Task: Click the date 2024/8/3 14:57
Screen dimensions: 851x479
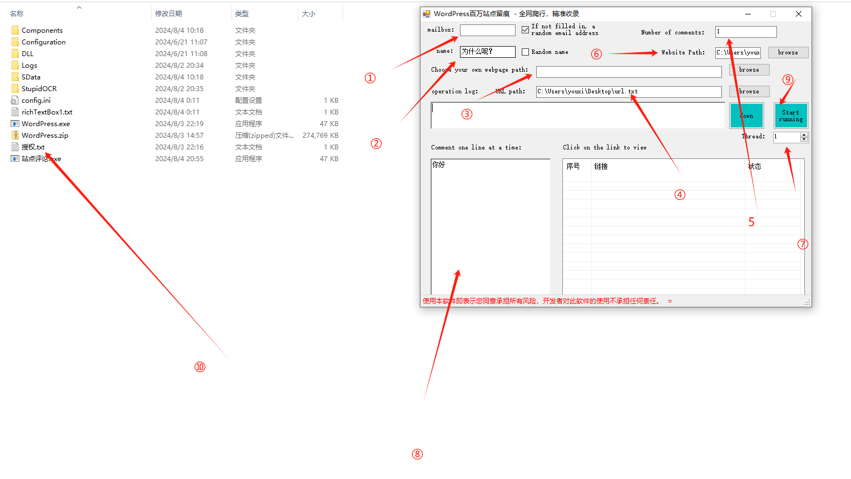Action: click(179, 135)
